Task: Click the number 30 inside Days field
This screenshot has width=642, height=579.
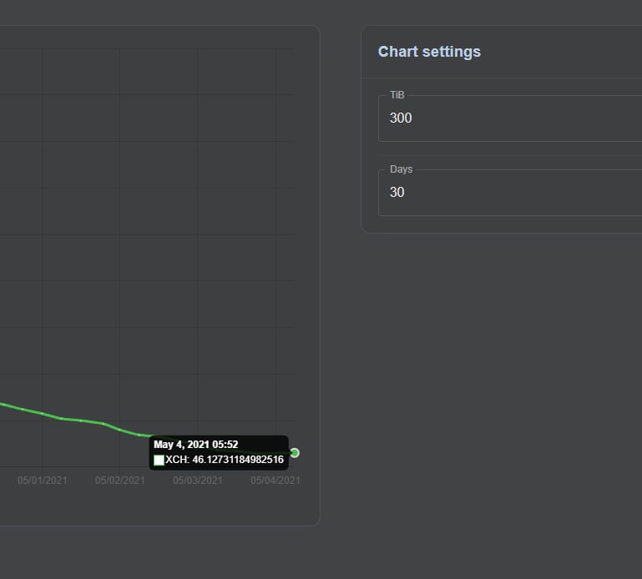Action: coord(397,193)
